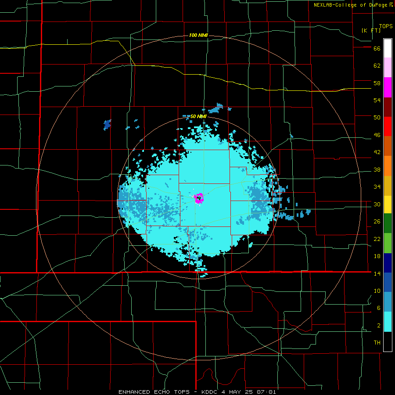Click the '26' legend value
The height and width of the screenshot is (395, 395).
pos(377,222)
